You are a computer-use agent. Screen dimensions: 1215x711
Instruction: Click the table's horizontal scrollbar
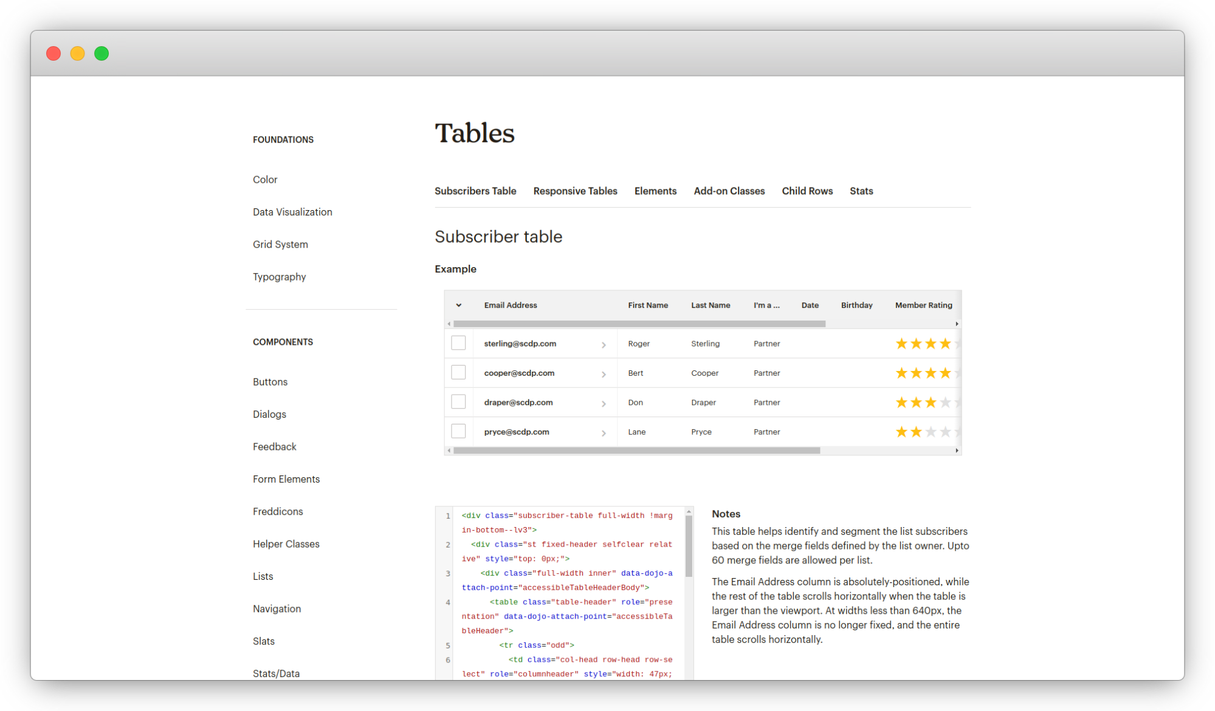tap(638, 451)
